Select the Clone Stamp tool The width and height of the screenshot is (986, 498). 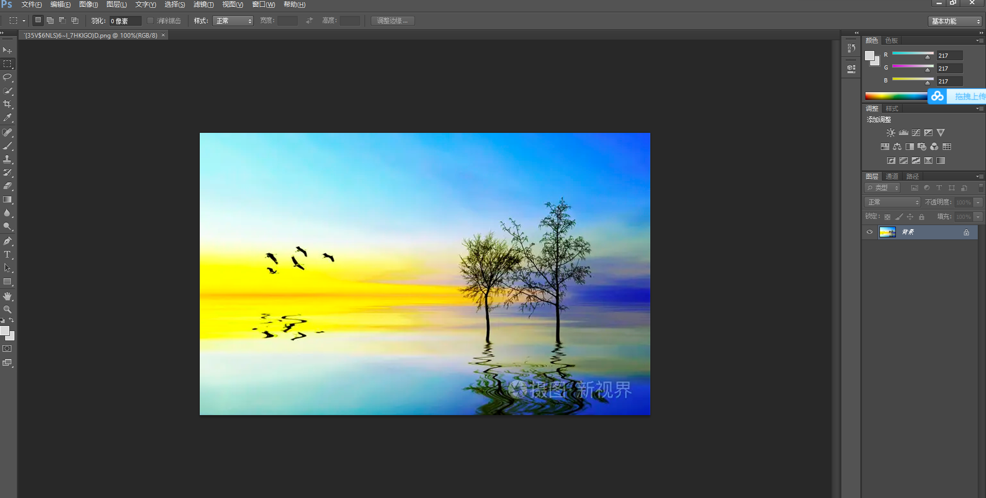[x=7, y=159]
